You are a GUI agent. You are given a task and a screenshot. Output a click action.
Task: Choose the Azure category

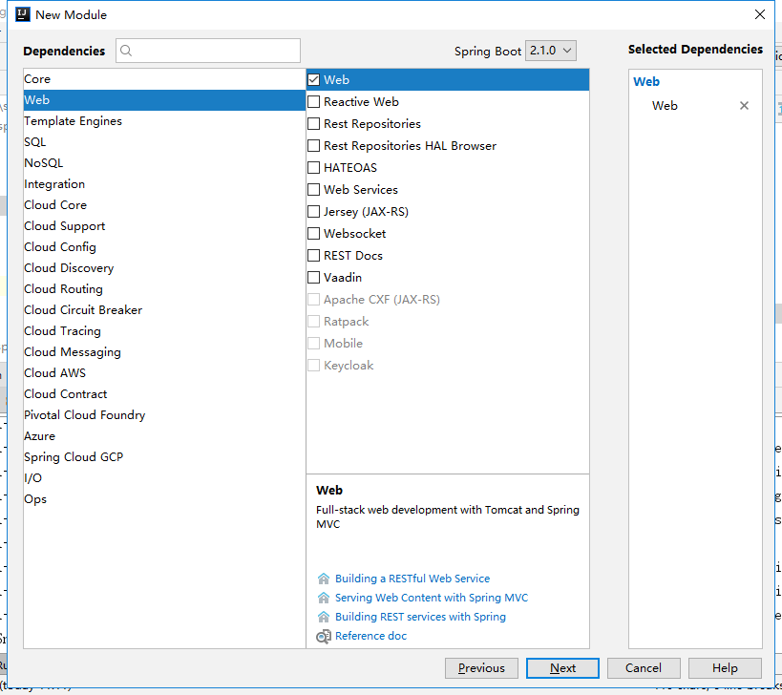(x=164, y=435)
